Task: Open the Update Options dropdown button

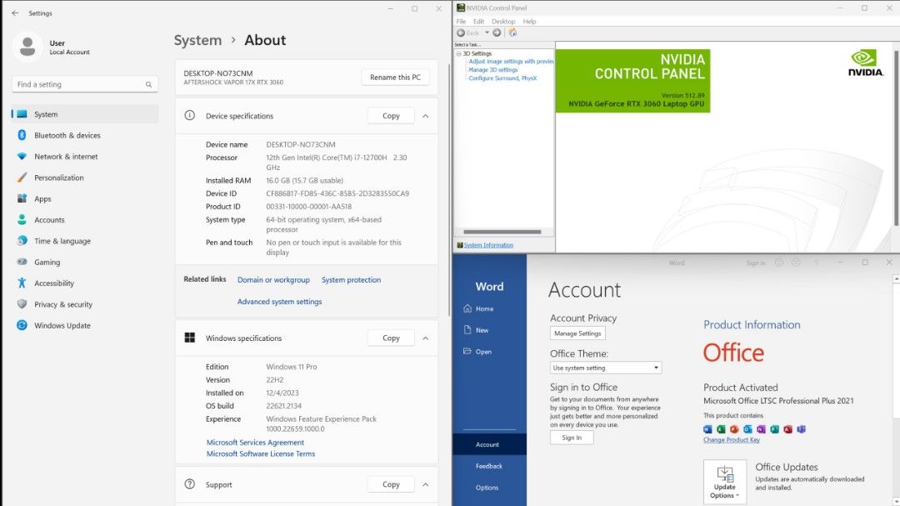Action: pyautogui.click(x=725, y=483)
